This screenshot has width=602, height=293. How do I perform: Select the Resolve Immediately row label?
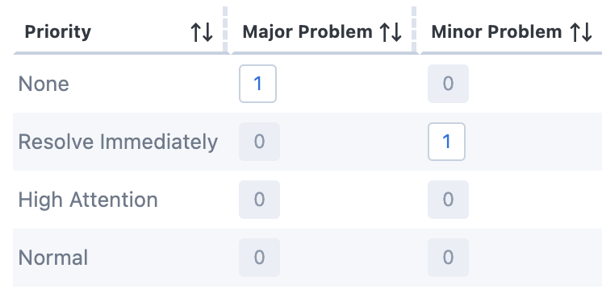pyautogui.click(x=118, y=142)
